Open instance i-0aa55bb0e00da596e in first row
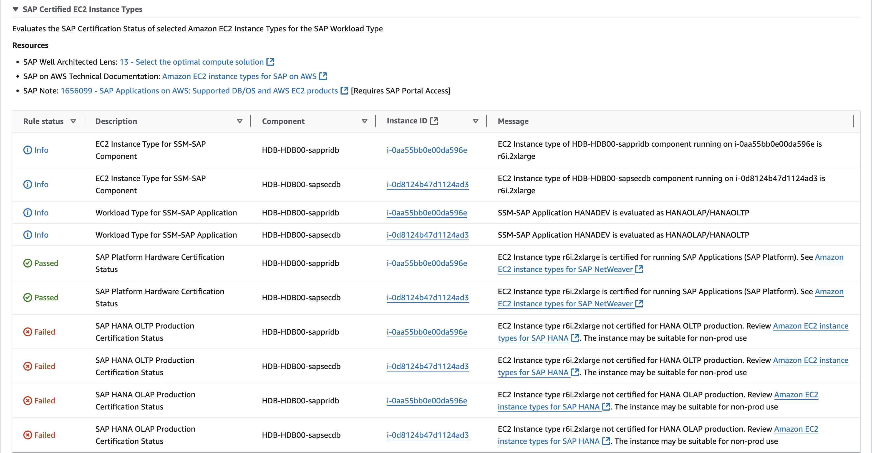Viewport: 872px width, 453px height. 427,150
